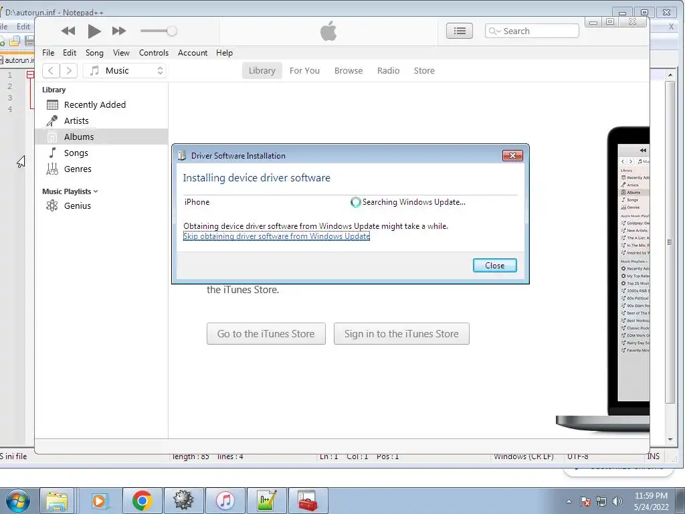Click INS indicator in Notepad++ status bar

pos(654,456)
